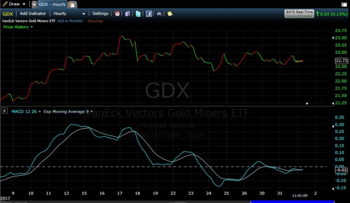The width and height of the screenshot is (350, 203).
Task: Take a chart snapshot with camera icon
Action: (x=159, y=14)
